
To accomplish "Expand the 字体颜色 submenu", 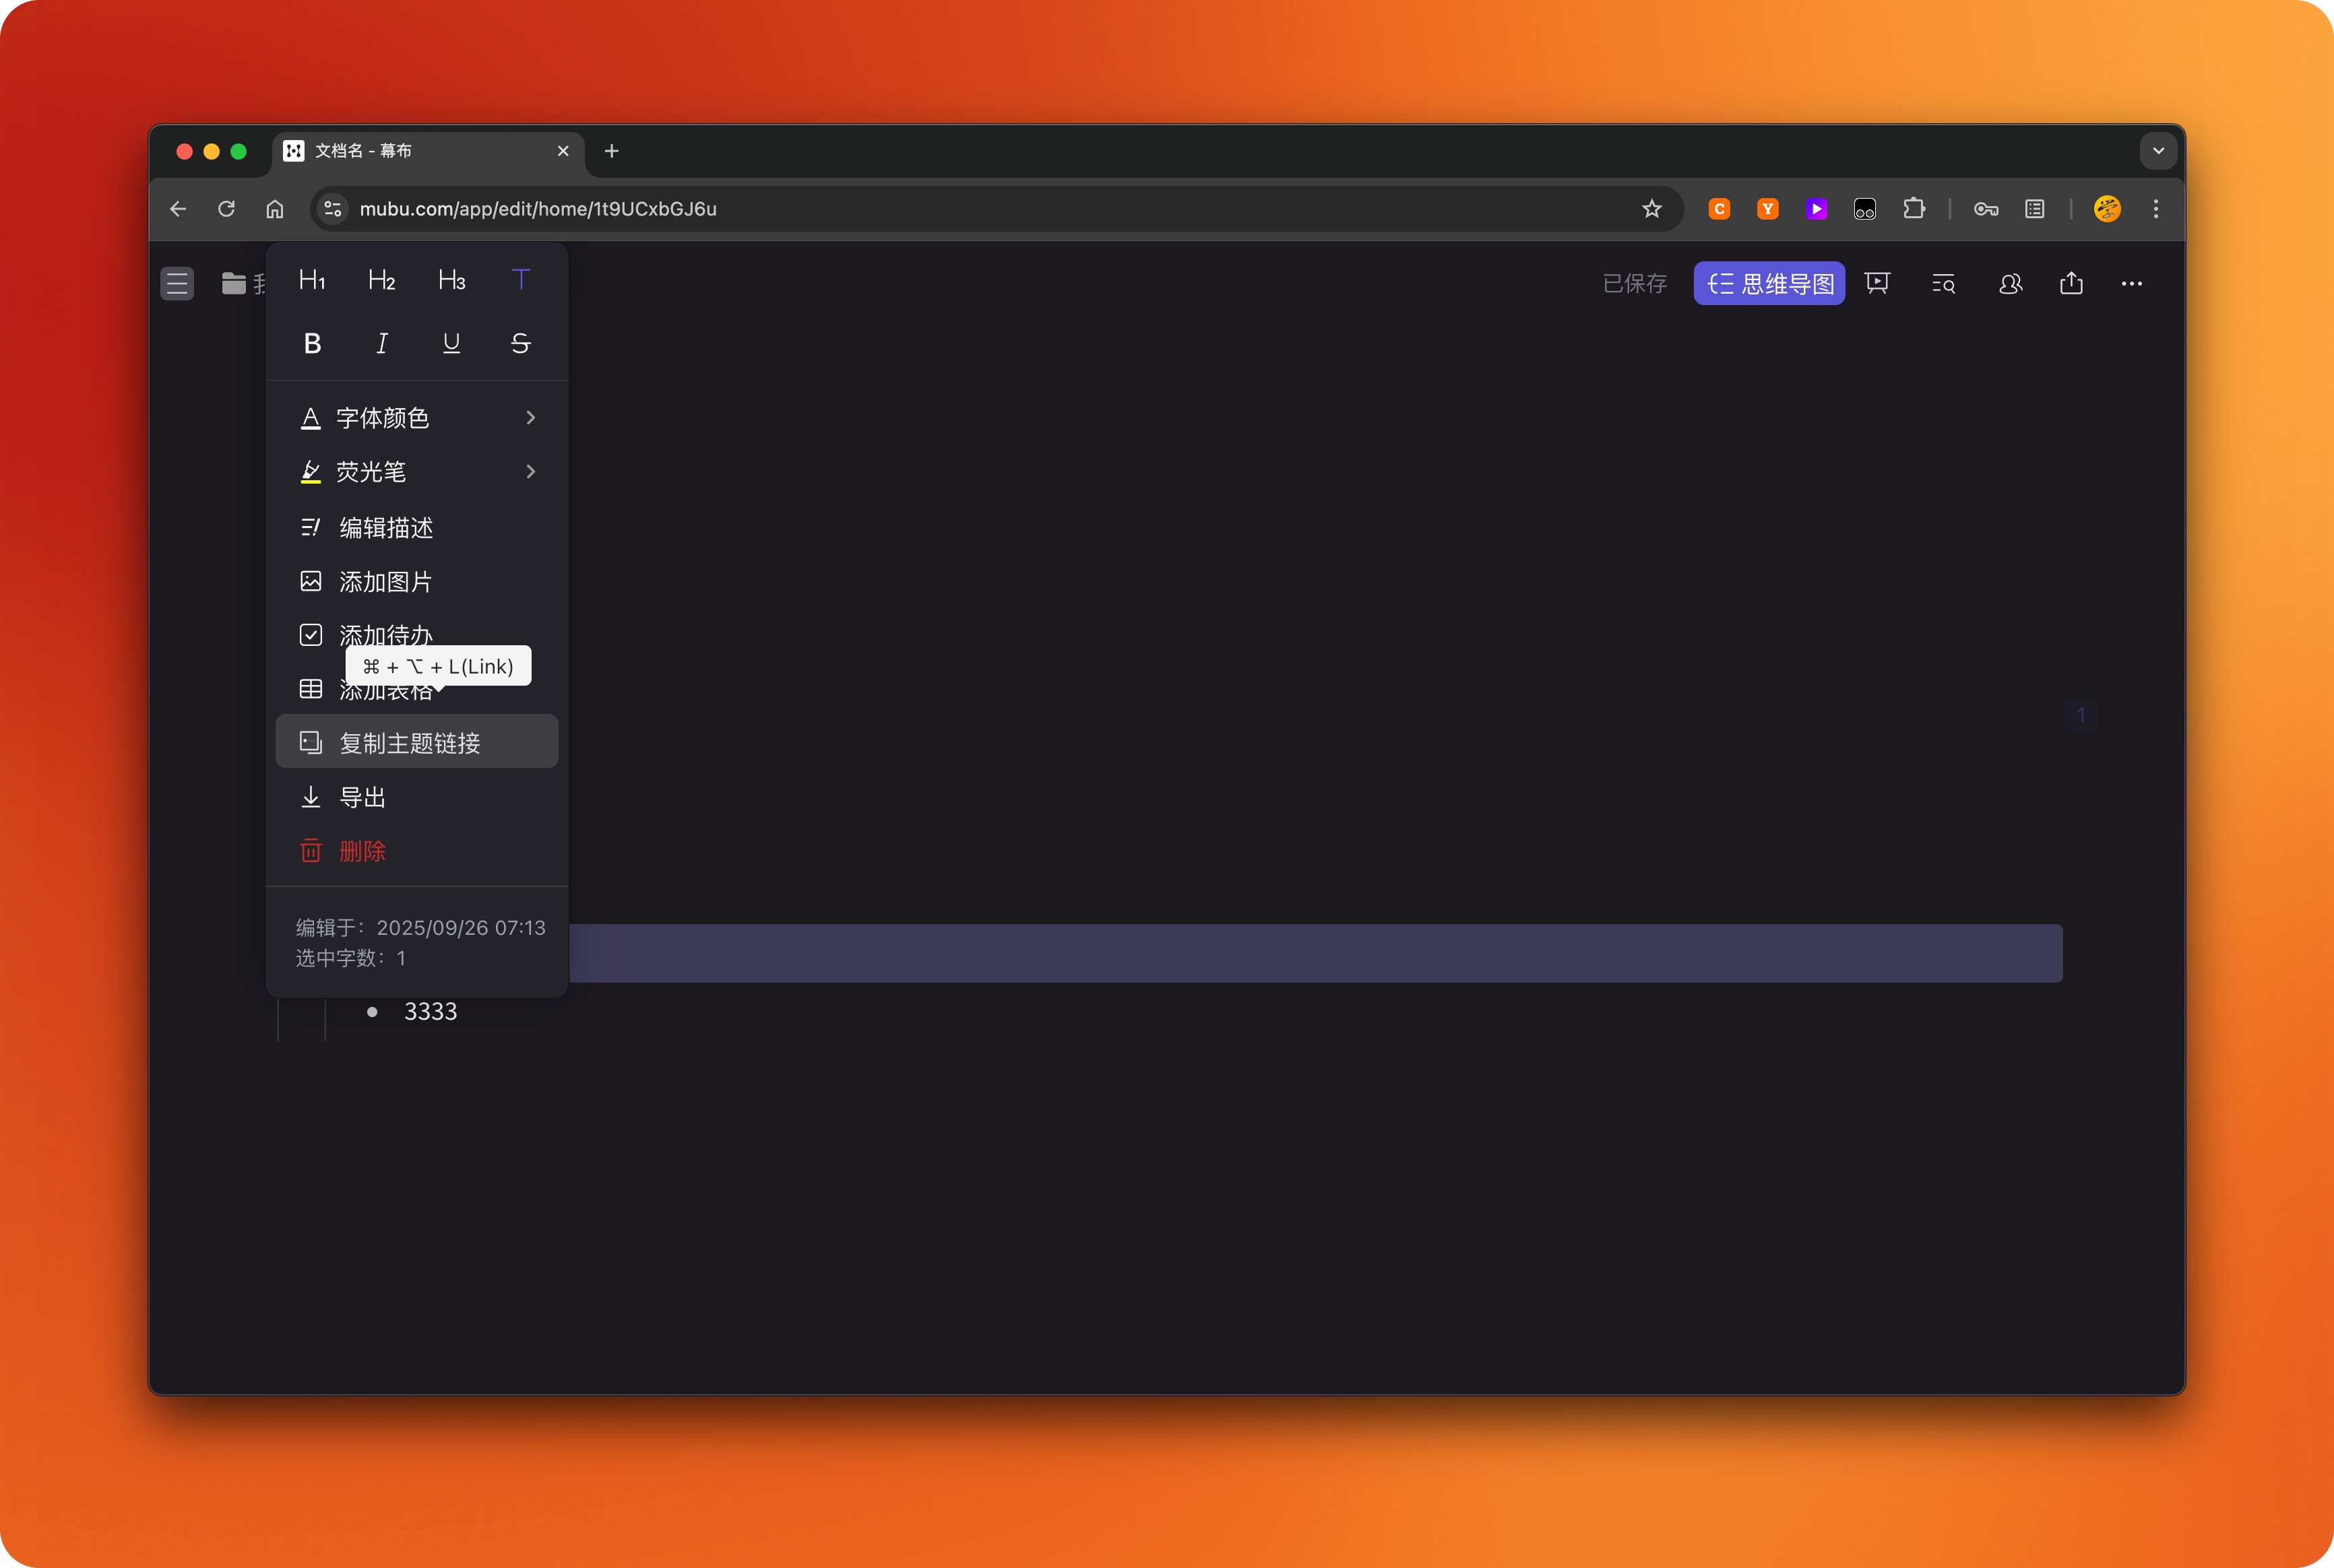I will [417, 418].
